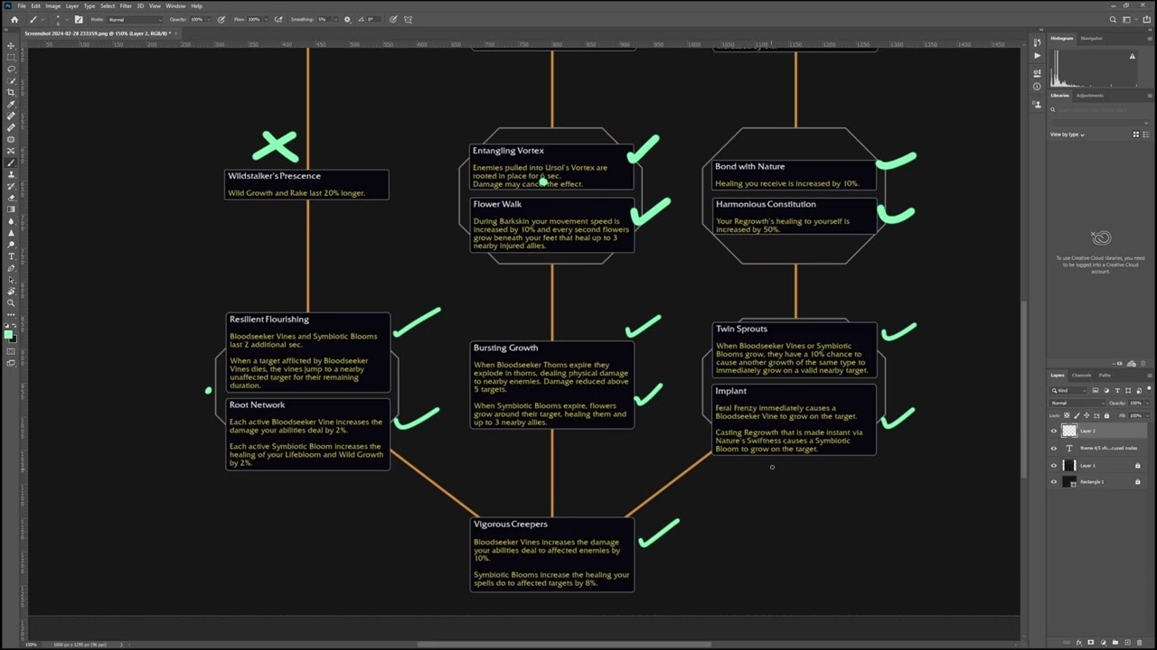Screen dimensions: 1157x650
Task: Create a new group folder icon
Action: [1115, 642]
